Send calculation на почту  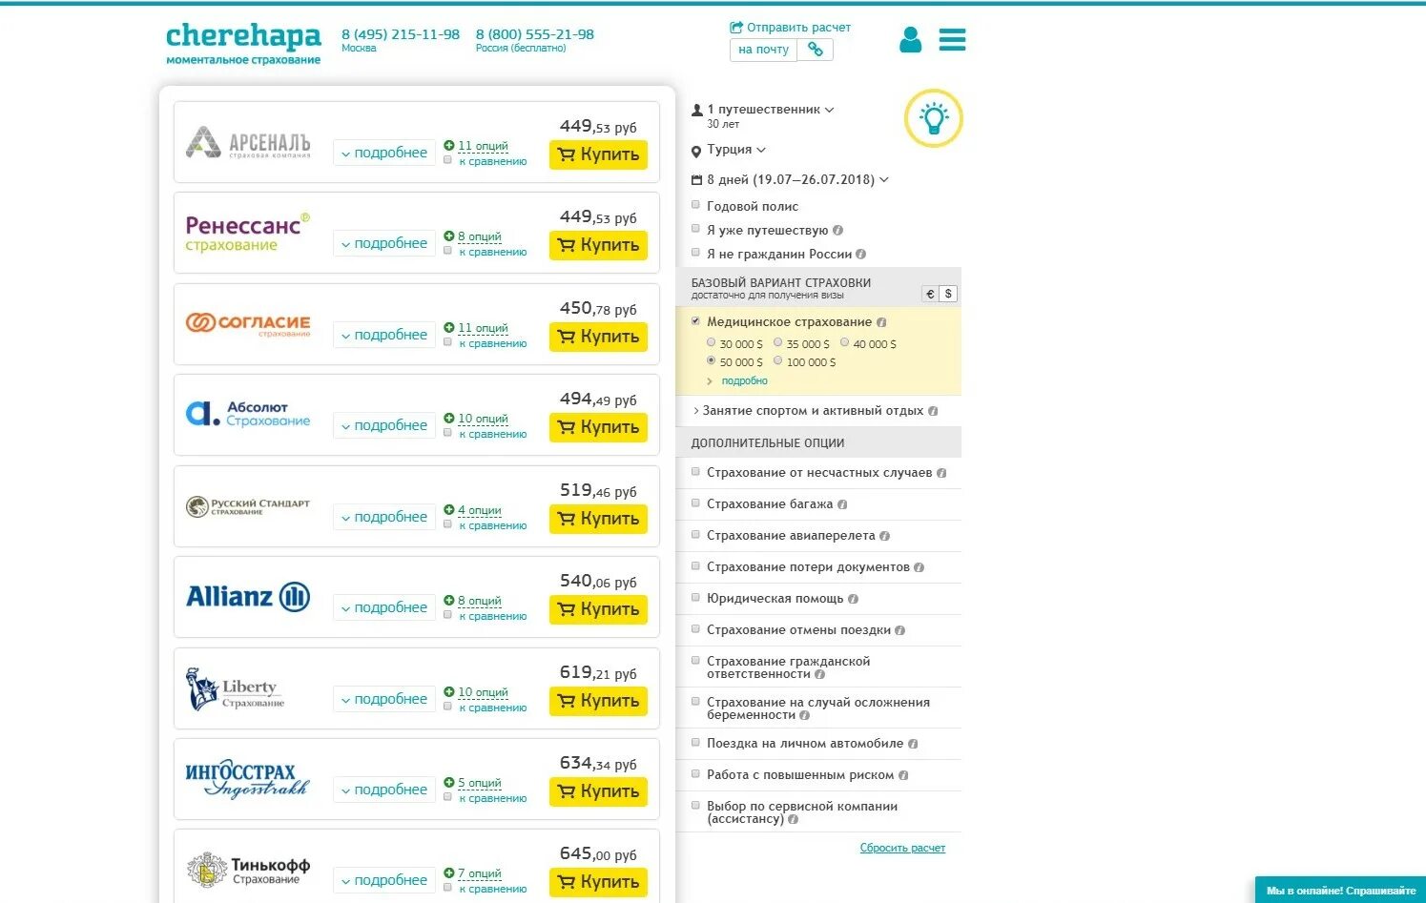point(764,50)
